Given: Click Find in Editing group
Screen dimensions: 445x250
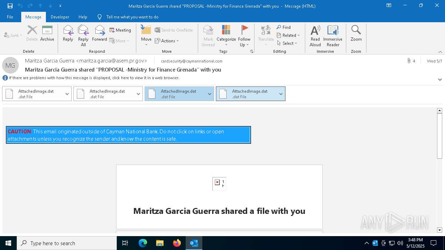Looking at the screenshot, I should 284,27.
